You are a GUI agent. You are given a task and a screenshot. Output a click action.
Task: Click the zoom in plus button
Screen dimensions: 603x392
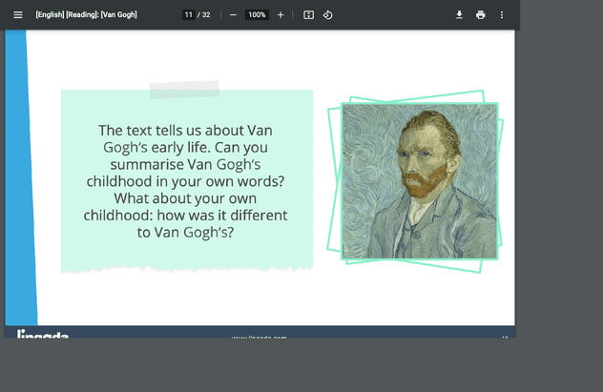point(280,15)
